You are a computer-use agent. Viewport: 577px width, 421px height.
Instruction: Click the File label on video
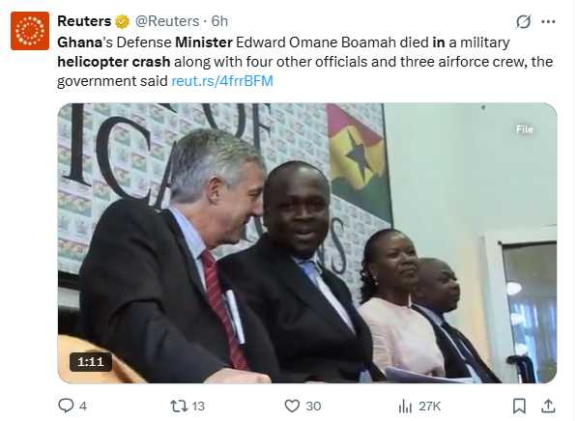(525, 129)
